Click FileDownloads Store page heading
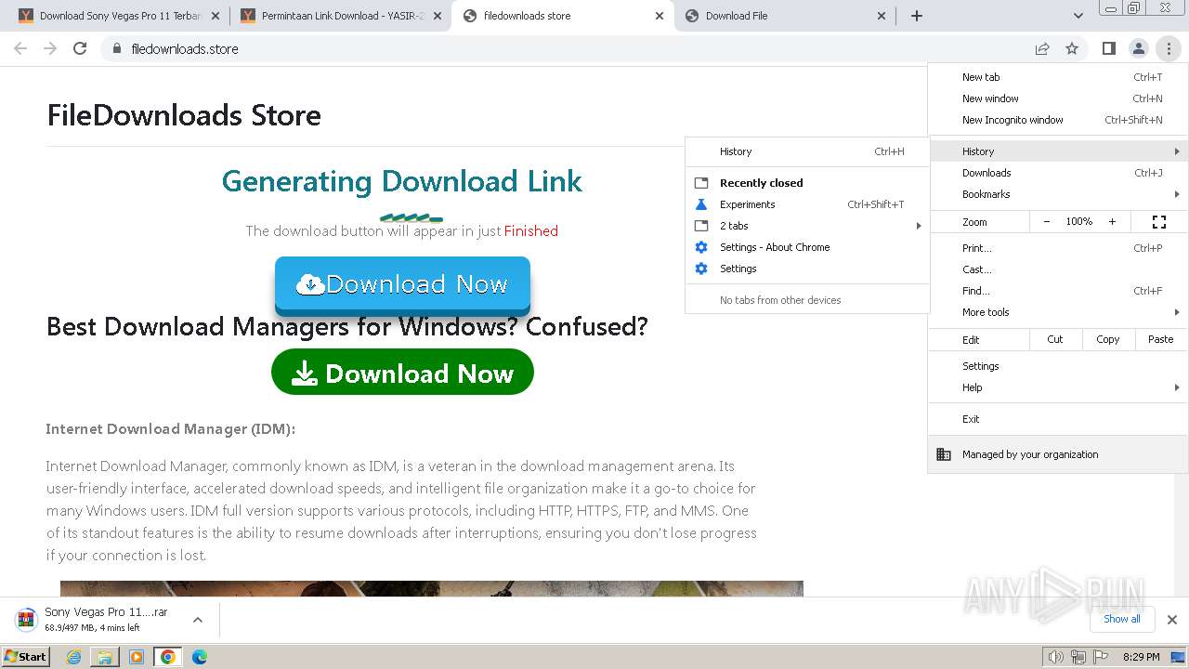The height and width of the screenshot is (669, 1189). (184, 115)
